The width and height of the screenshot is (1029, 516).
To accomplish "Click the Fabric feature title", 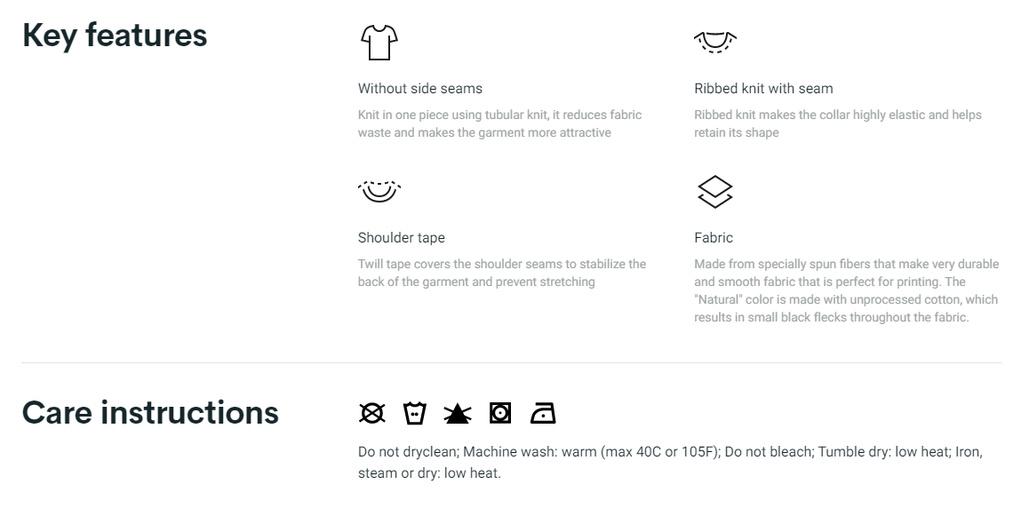I will pos(714,237).
